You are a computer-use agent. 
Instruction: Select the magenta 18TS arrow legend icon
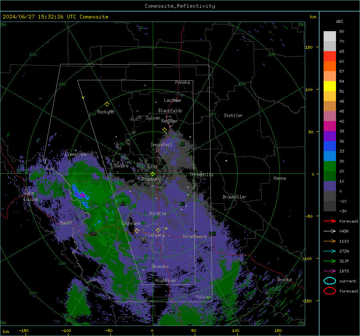tap(330, 271)
